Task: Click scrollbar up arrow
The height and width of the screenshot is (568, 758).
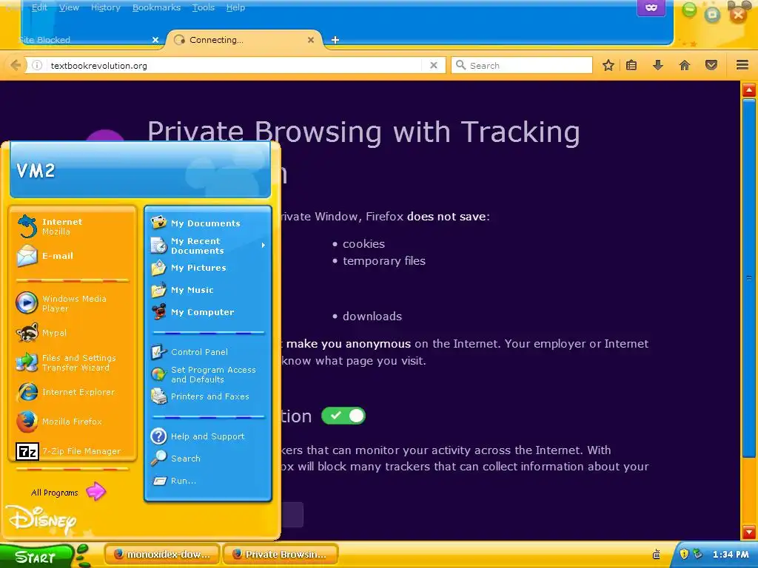Action: click(749, 89)
